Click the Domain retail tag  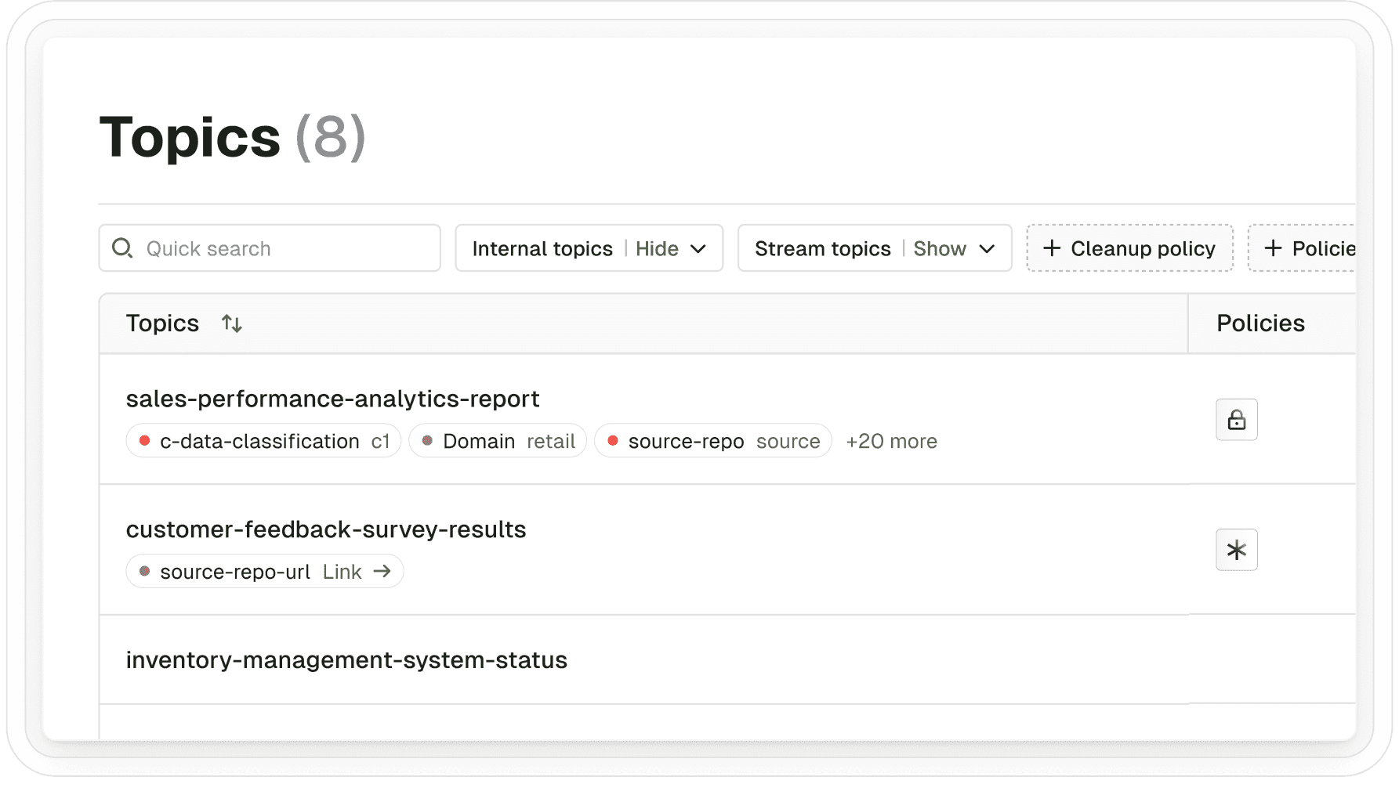click(x=498, y=441)
